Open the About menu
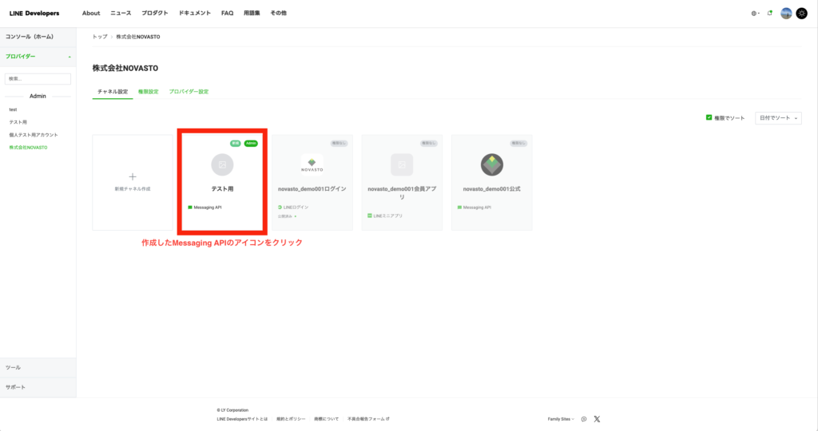Screen dimensions: 818x431 point(91,13)
